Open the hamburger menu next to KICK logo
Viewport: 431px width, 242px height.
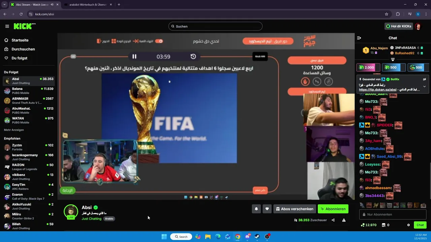[7, 26]
